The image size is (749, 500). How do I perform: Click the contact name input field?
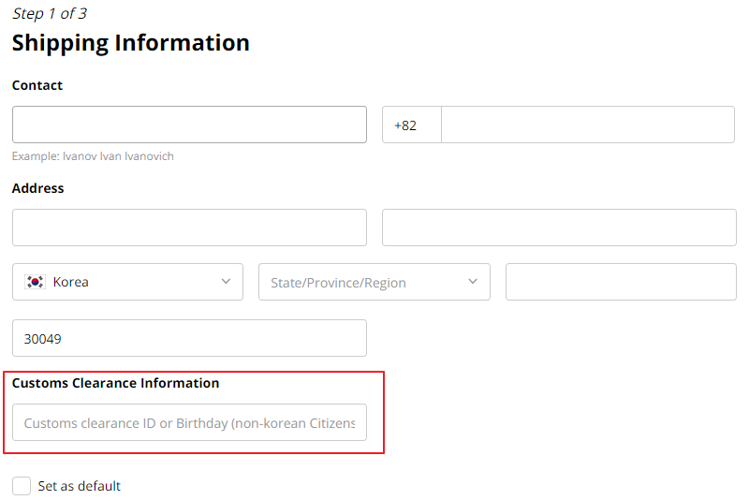click(189, 125)
